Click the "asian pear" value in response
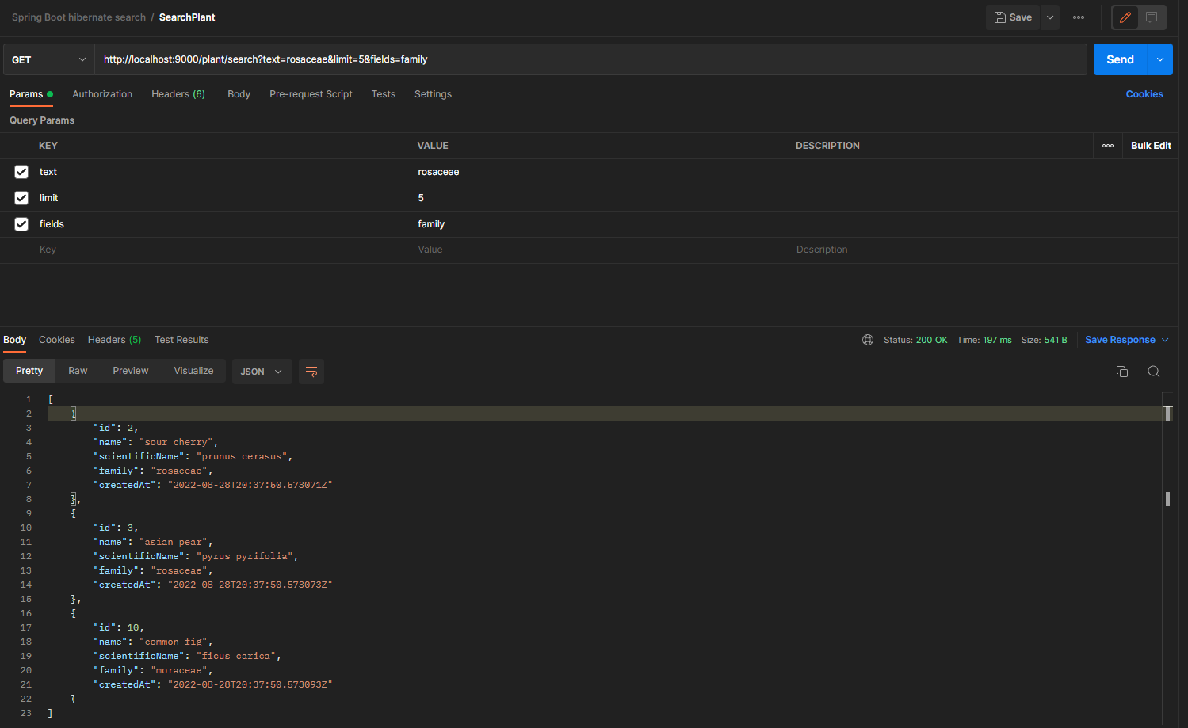The image size is (1188, 728). click(x=174, y=542)
